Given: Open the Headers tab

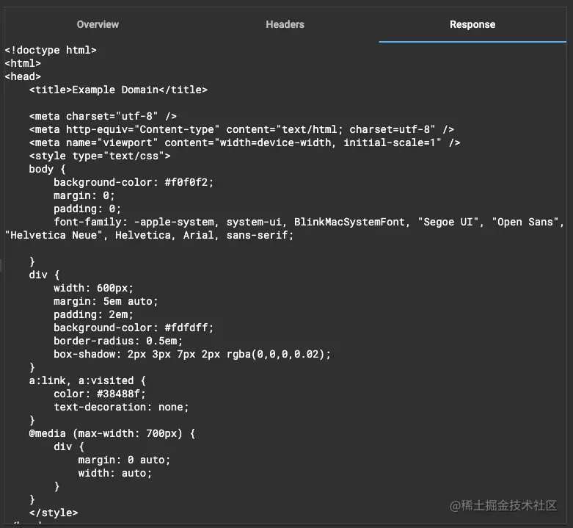Looking at the screenshot, I should click(285, 24).
